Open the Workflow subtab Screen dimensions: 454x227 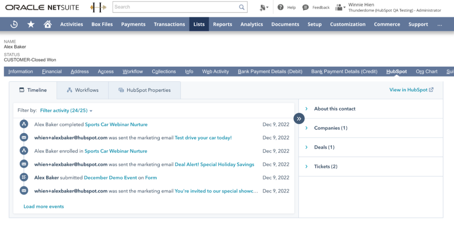[x=133, y=72]
